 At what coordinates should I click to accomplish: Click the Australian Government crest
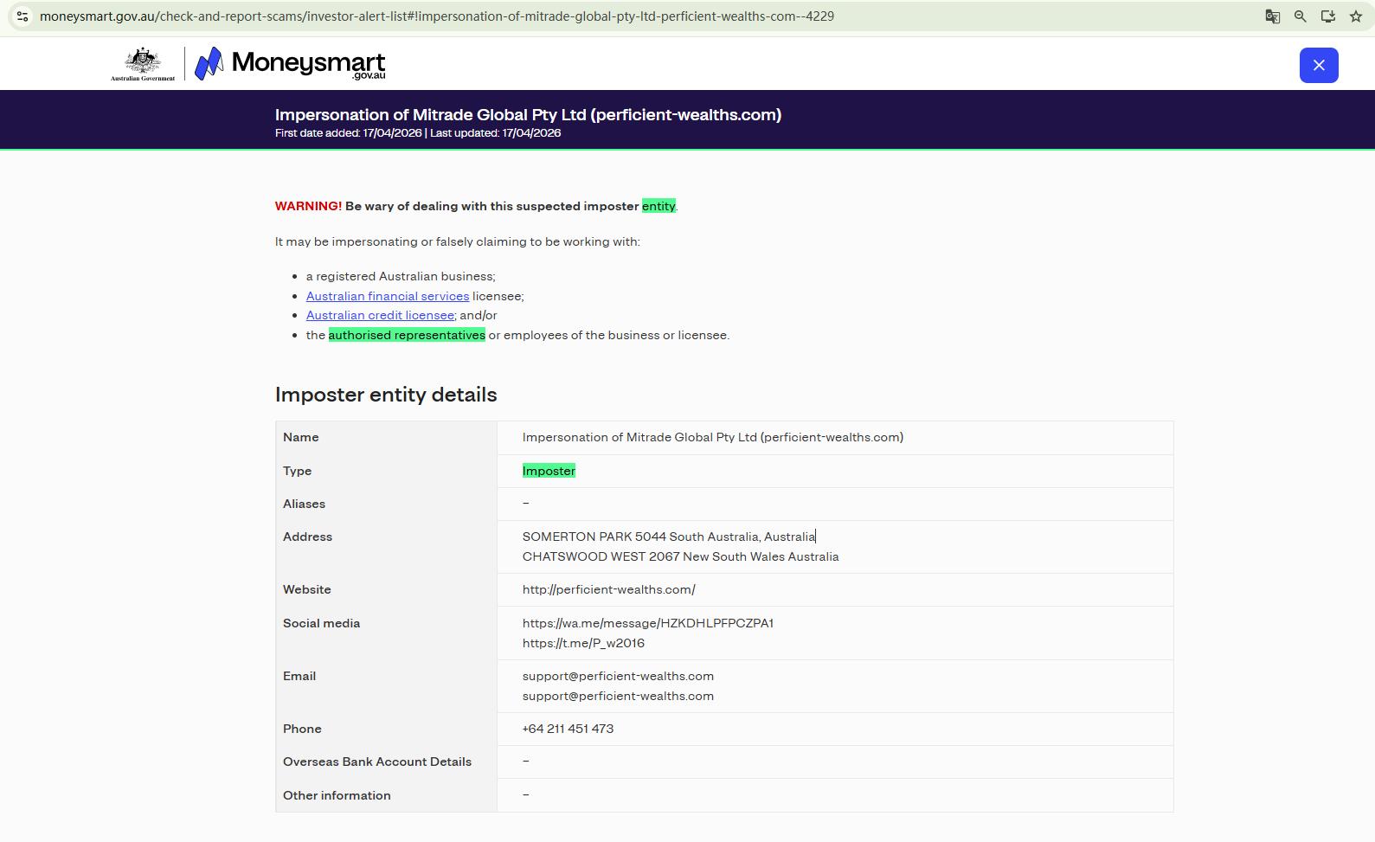click(x=143, y=64)
